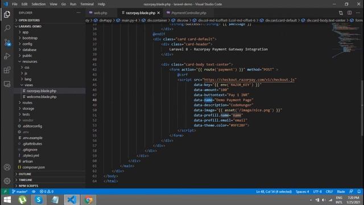Open welcome.blade.php in the explorer
This screenshot has width=364, height=205.
[x=42, y=97]
